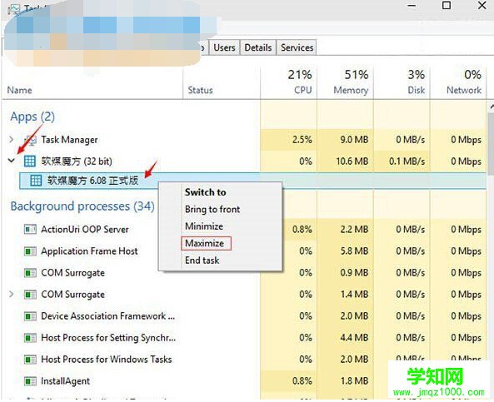
Task: Click the Application Frame Host process icon
Action: pos(30,251)
